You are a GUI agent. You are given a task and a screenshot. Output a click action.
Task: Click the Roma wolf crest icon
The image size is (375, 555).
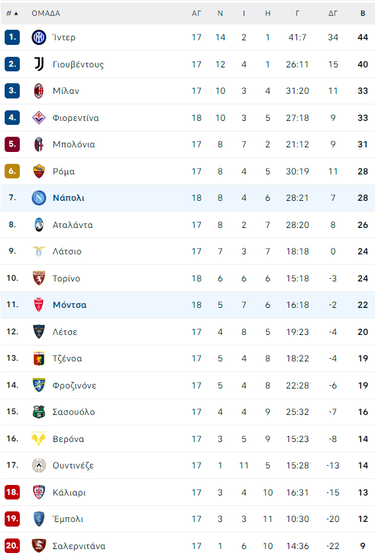pos(38,171)
